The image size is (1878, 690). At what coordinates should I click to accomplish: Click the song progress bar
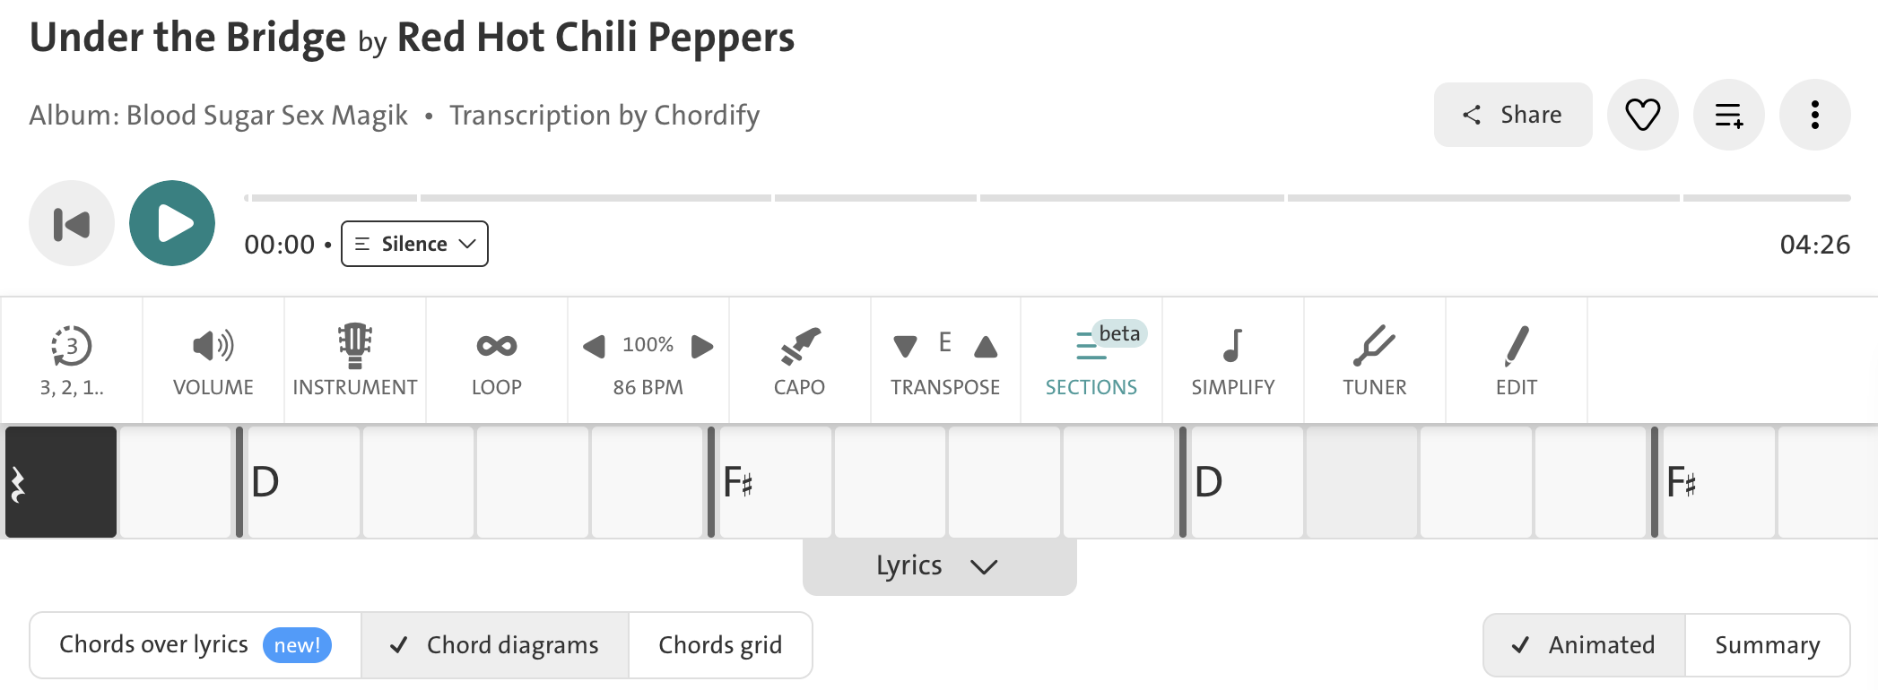pyautogui.click(x=1047, y=198)
